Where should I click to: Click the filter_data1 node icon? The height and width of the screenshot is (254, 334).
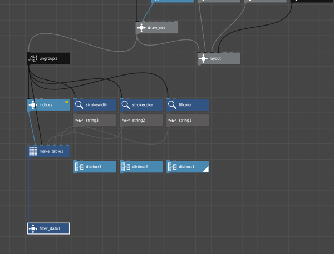tap(33, 228)
